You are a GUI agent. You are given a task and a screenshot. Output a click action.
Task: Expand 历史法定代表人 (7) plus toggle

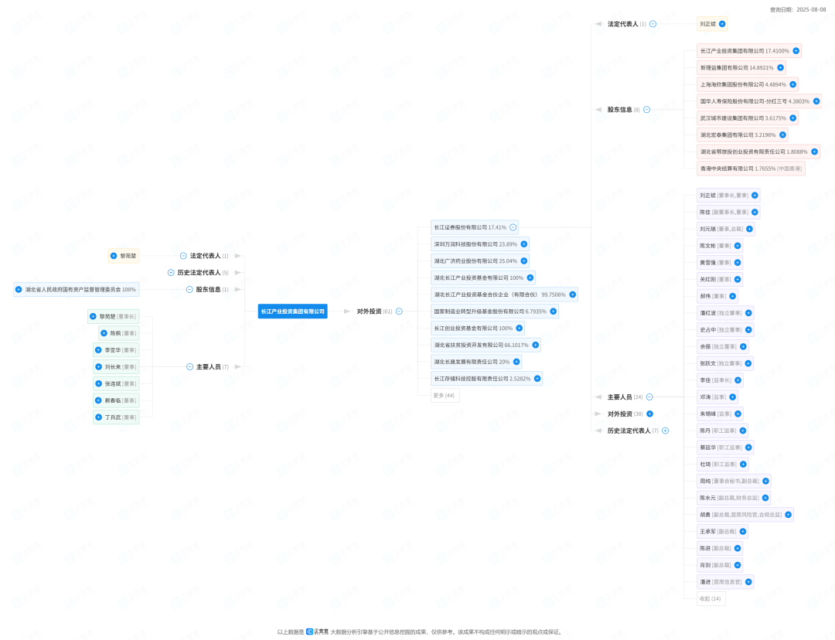[x=665, y=431]
